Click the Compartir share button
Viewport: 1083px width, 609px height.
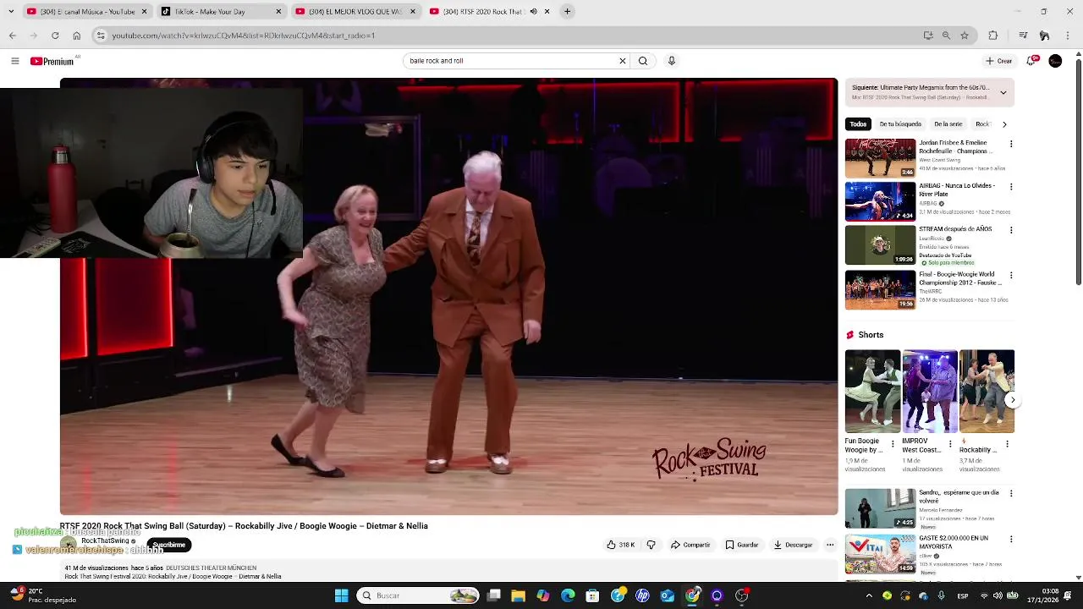point(690,545)
